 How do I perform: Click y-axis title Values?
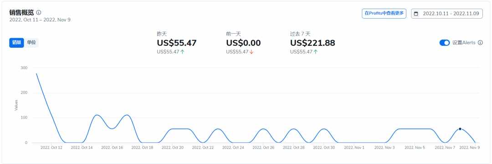click(x=16, y=105)
